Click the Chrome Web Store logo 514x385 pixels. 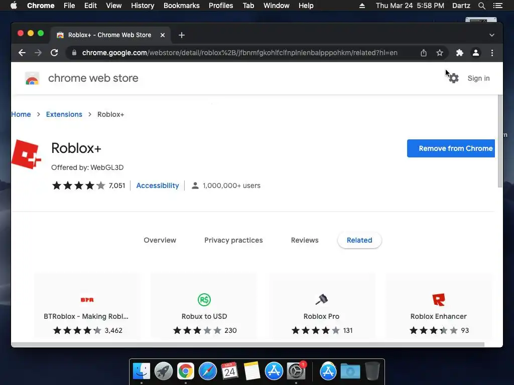pyautogui.click(x=32, y=78)
